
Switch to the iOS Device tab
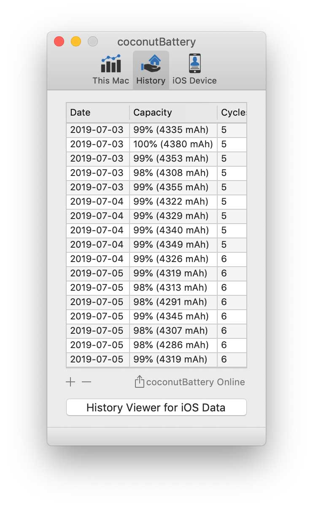[x=194, y=70]
